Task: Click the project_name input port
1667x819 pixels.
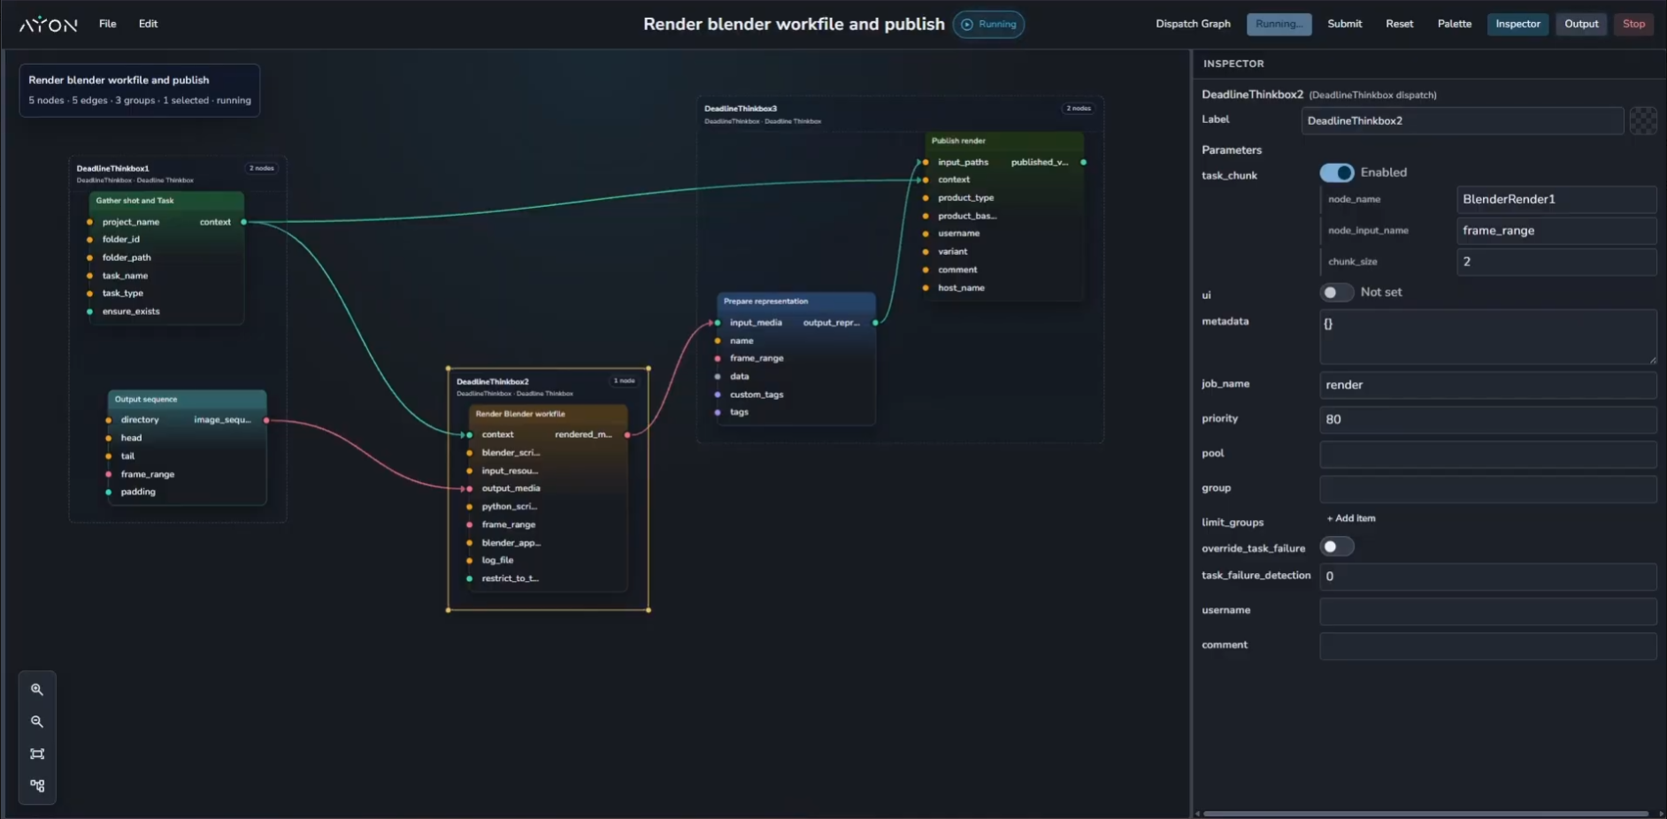Action: click(89, 222)
